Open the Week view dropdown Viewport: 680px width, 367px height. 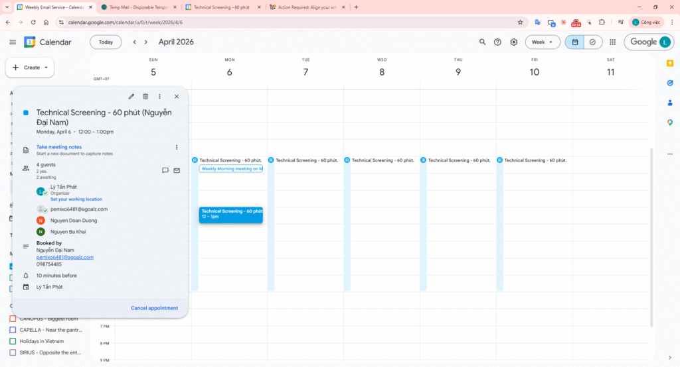tap(543, 42)
